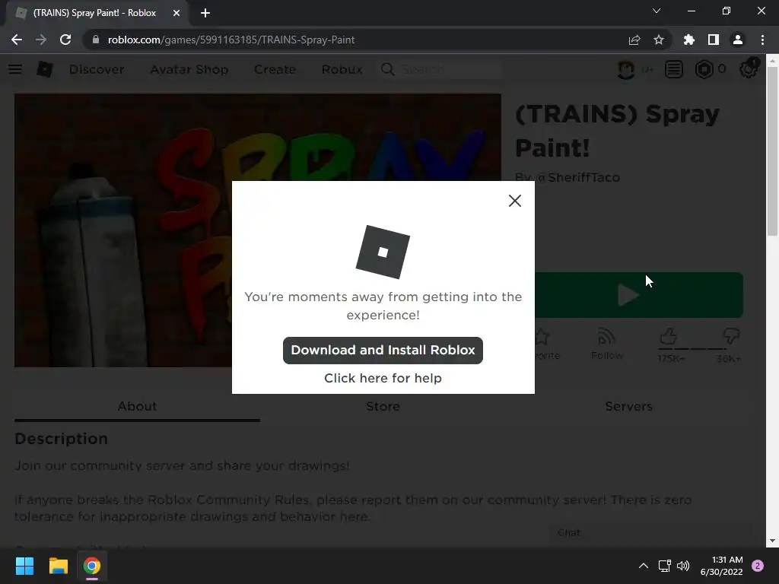Switch to the Store tab
This screenshot has width=779, height=584.
[x=383, y=407]
